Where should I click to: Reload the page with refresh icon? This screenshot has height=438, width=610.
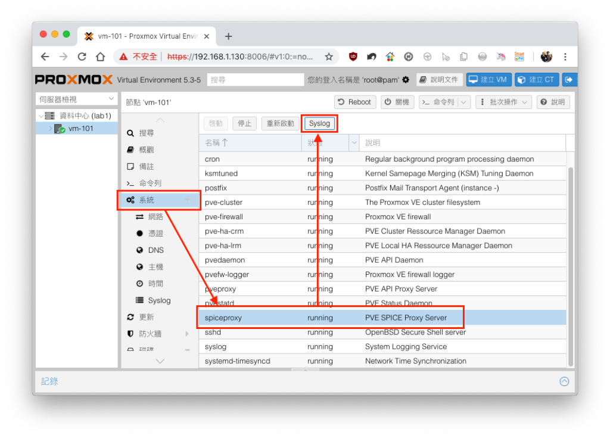pyautogui.click(x=82, y=57)
